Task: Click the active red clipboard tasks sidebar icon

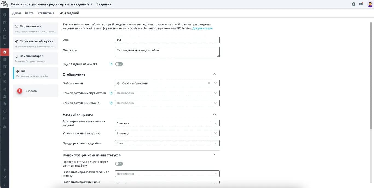Action: tap(5, 52)
